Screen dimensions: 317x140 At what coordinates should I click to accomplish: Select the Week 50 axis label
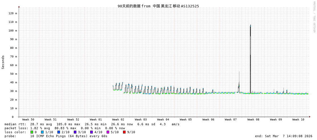click(x=28, y=120)
